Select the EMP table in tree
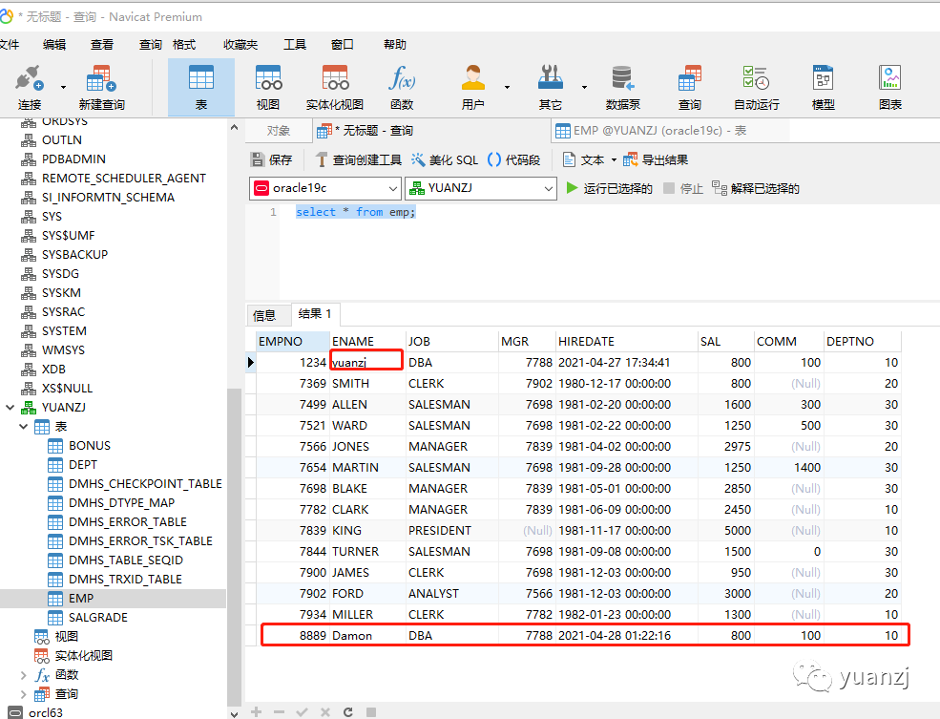The height and width of the screenshot is (719, 940). click(81, 599)
